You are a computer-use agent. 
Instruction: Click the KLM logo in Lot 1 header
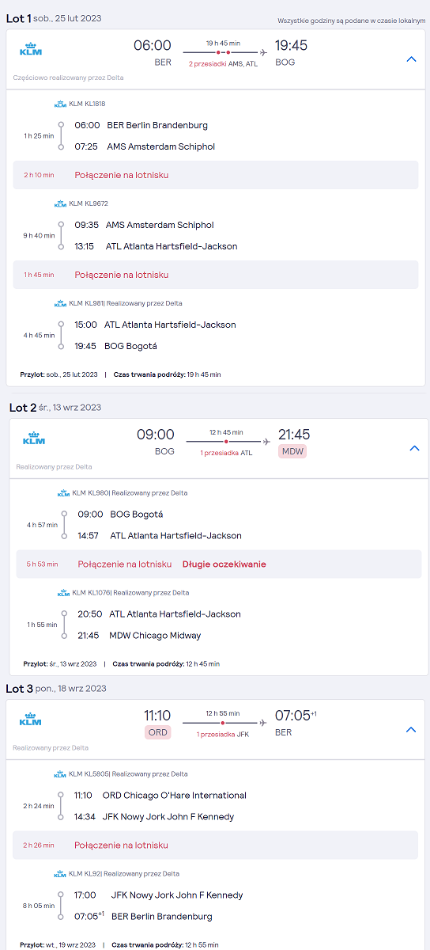tap(31, 49)
